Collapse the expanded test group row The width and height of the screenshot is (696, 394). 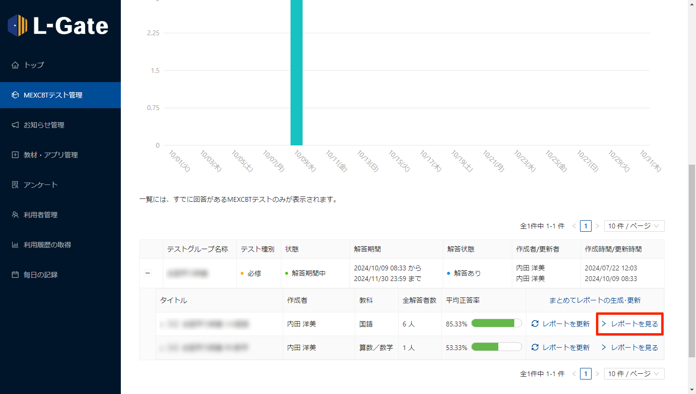coord(148,273)
